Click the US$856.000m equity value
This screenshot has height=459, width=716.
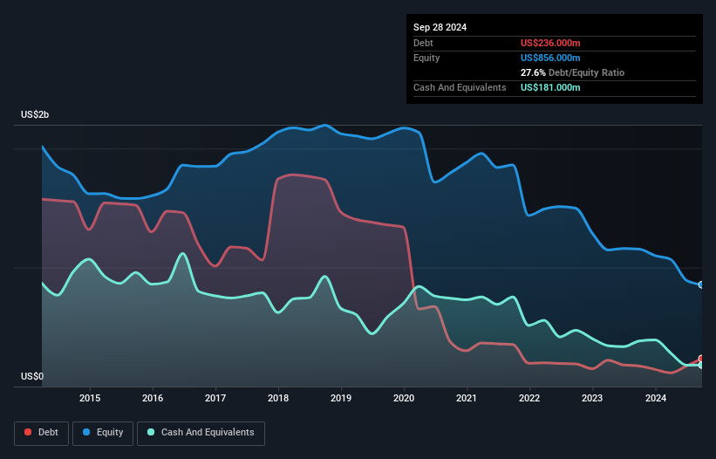pos(550,58)
